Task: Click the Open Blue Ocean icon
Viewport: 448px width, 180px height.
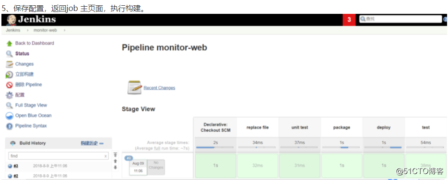Action: pyautogui.click(x=10, y=116)
